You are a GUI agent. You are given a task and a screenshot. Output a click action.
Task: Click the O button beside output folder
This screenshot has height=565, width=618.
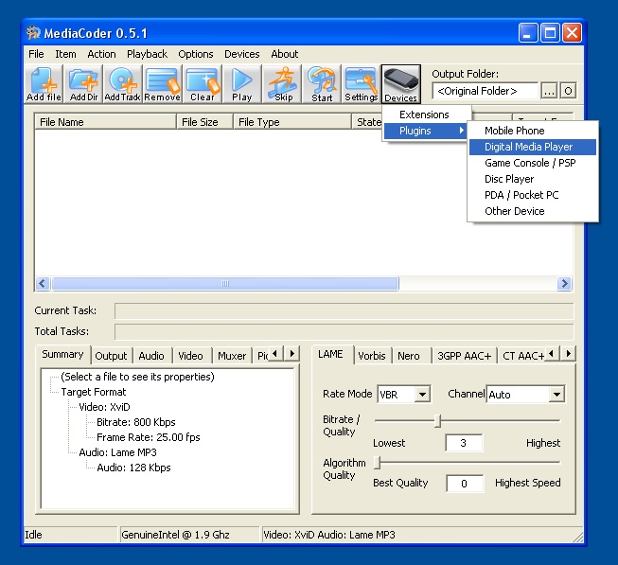click(x=568, y=91)
